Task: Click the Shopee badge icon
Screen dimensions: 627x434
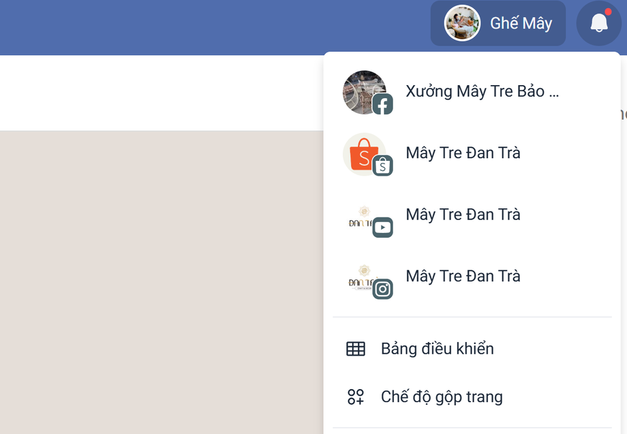Action: [382, 166]
